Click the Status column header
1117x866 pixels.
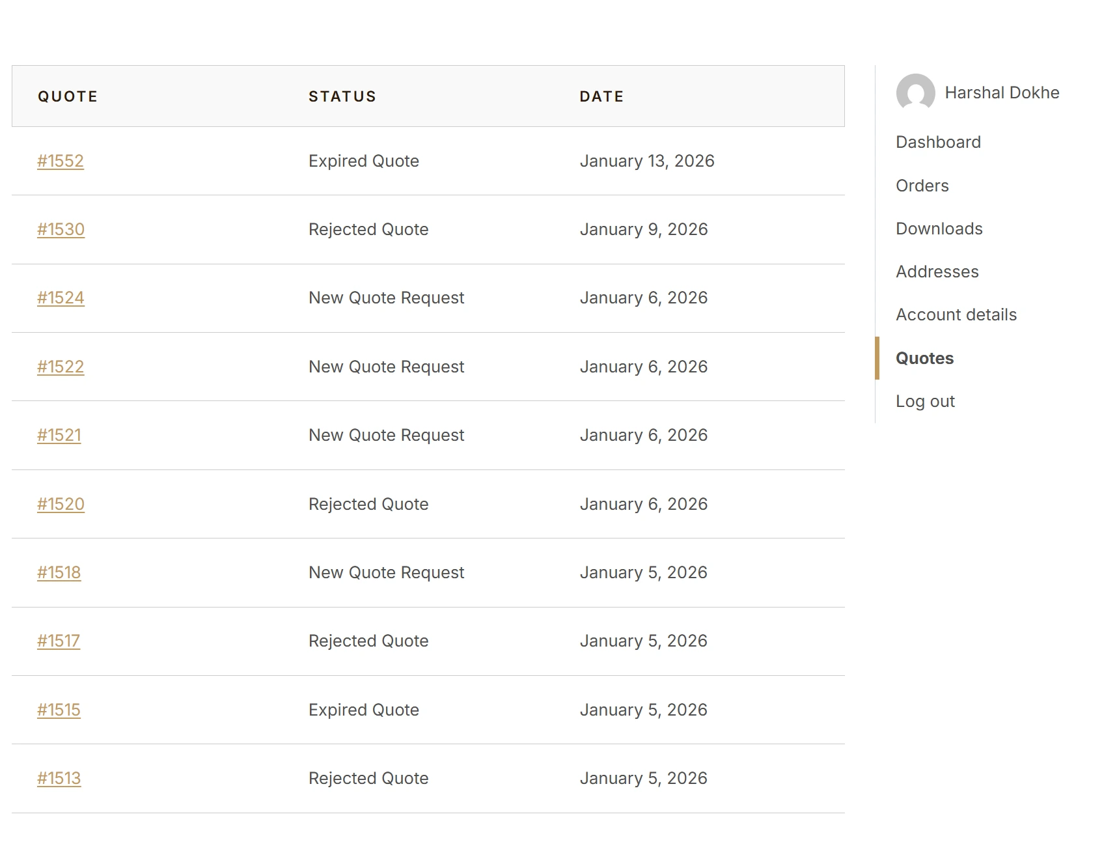coord(342,96)
